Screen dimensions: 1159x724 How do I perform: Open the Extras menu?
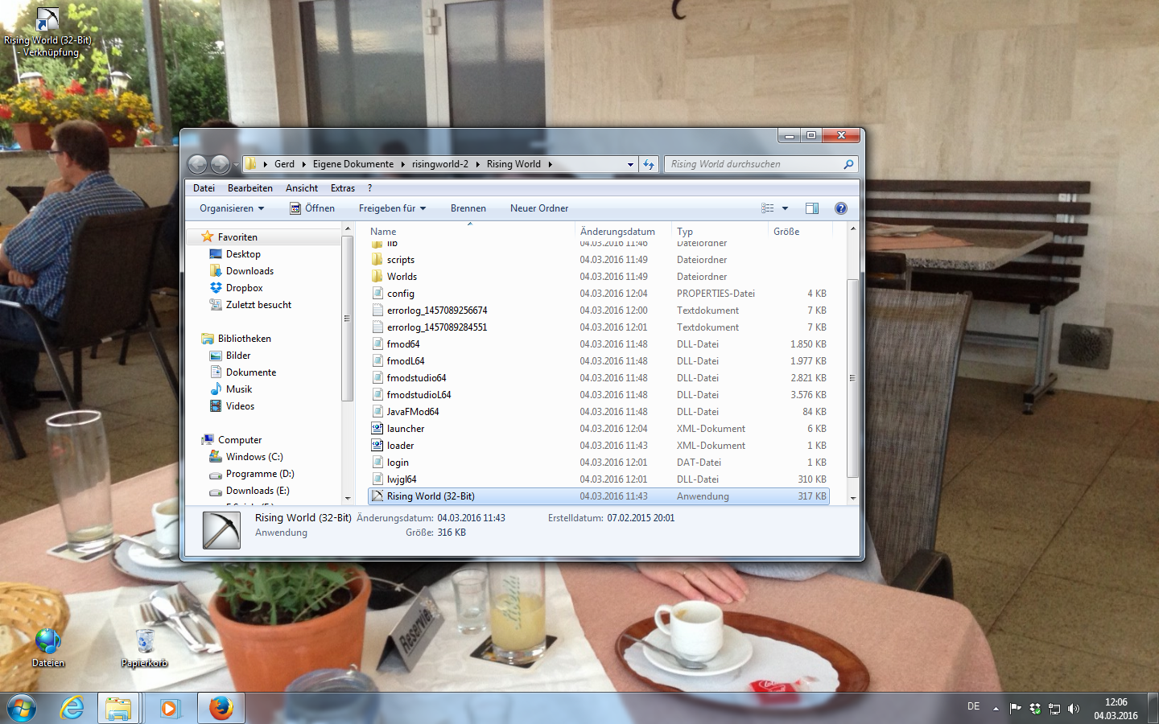tap(343, 188)
